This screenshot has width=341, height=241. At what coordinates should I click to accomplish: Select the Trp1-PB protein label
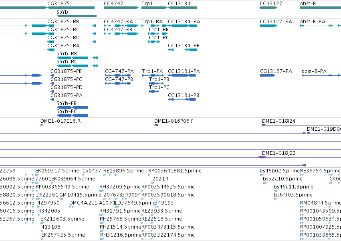point(159,79)
